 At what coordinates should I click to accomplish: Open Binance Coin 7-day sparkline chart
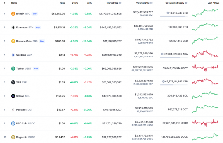pos(205,40)
